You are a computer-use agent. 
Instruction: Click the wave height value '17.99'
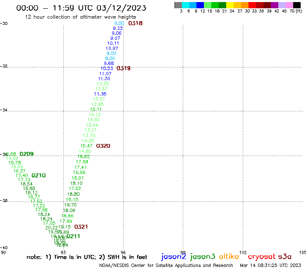click(66, 221)
